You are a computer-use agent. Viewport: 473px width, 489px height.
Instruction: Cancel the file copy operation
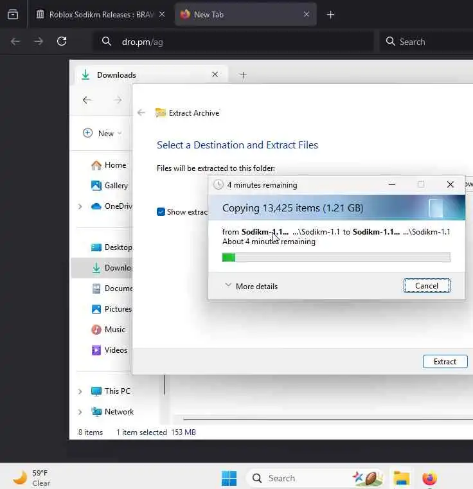pyautogui.click(x=427, y=286)
